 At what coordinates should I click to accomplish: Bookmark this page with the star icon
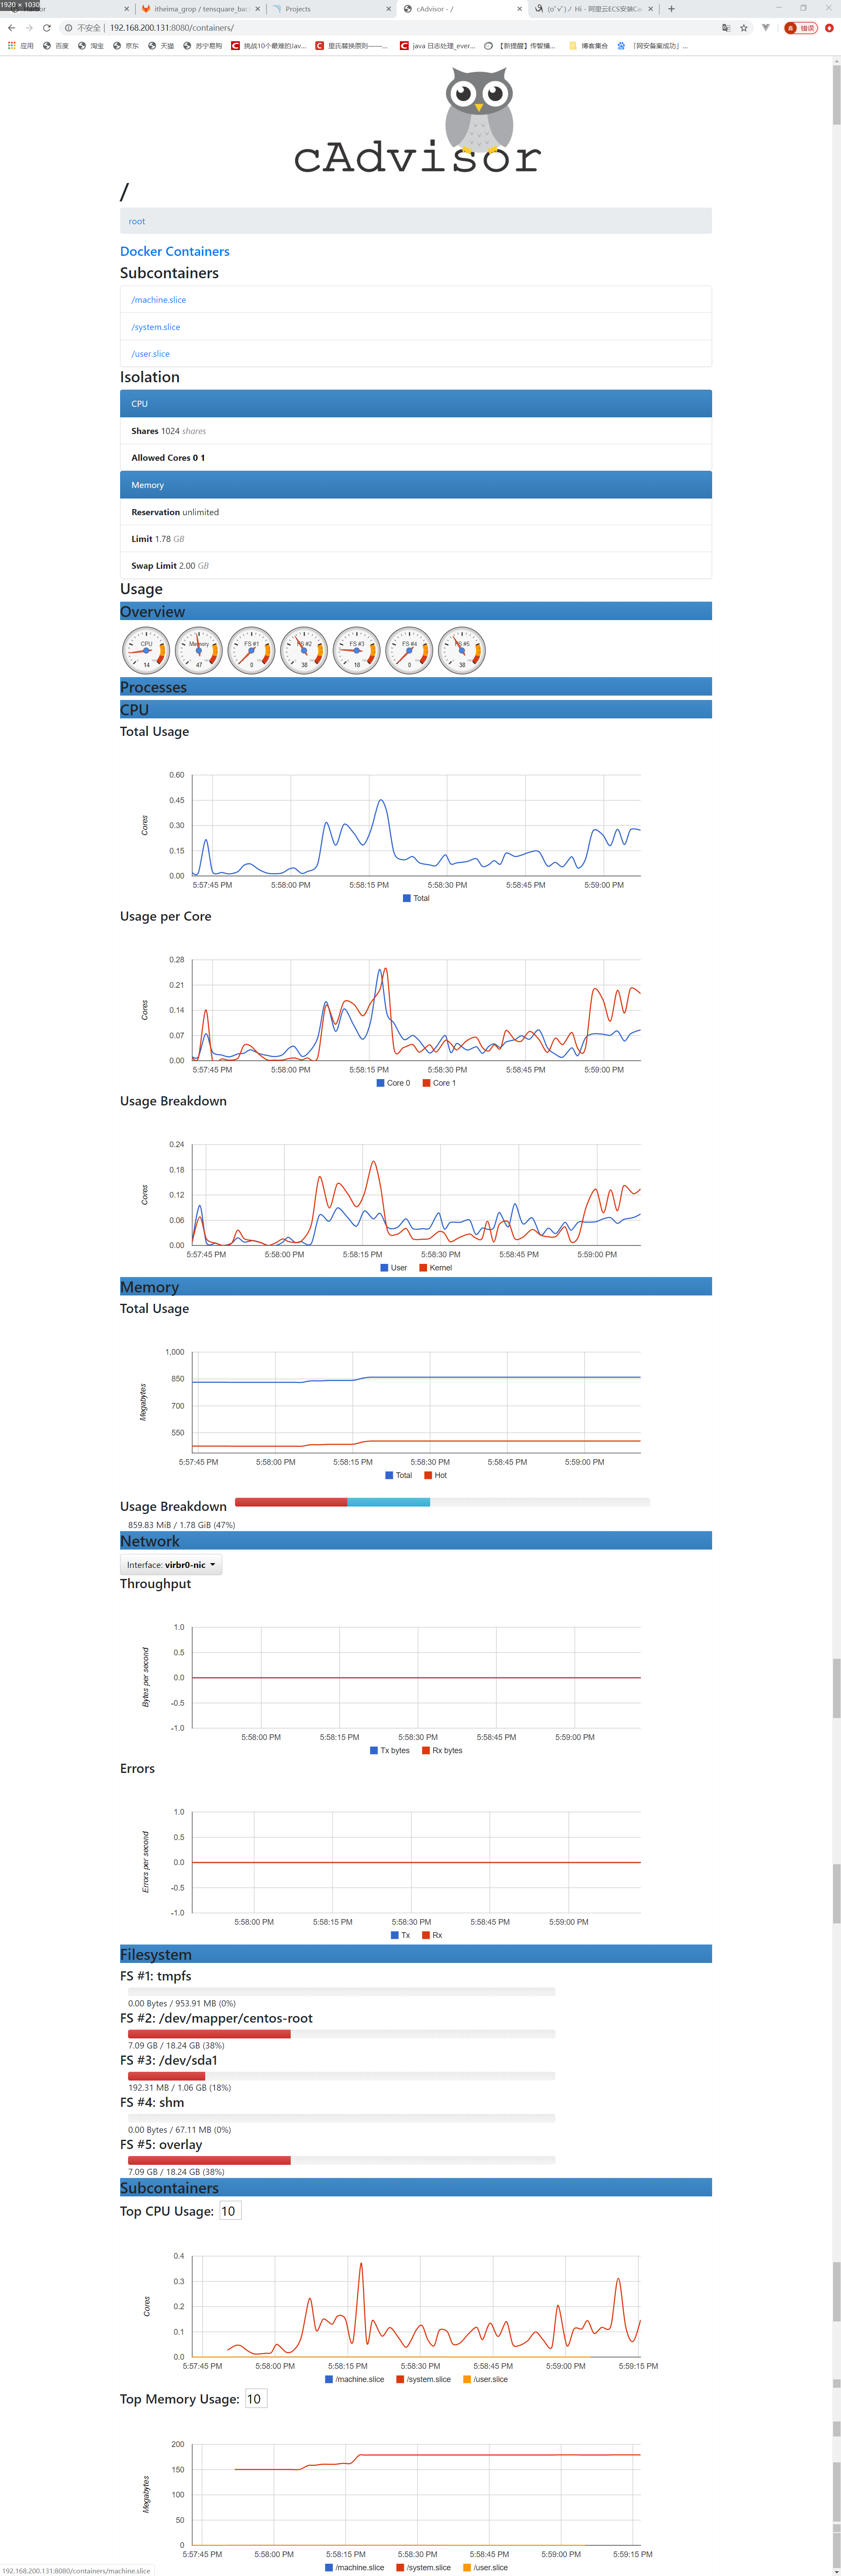pyautogui.click(x=743, y=28)
